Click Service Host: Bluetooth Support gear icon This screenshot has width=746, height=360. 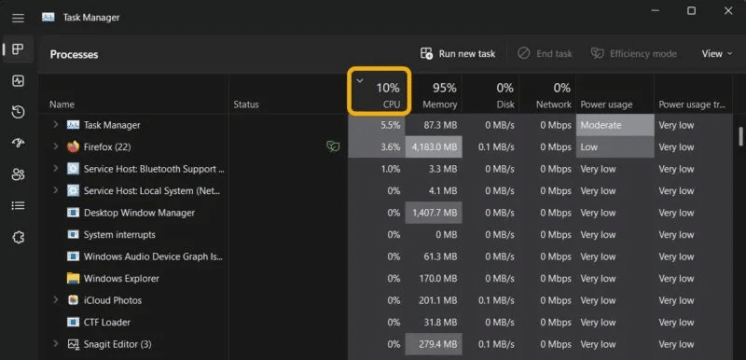(x=73, y=169)
